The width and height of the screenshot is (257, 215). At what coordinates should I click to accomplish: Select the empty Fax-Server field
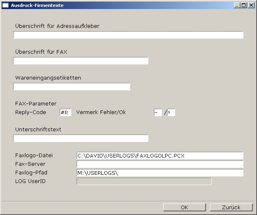coord(160,164)
